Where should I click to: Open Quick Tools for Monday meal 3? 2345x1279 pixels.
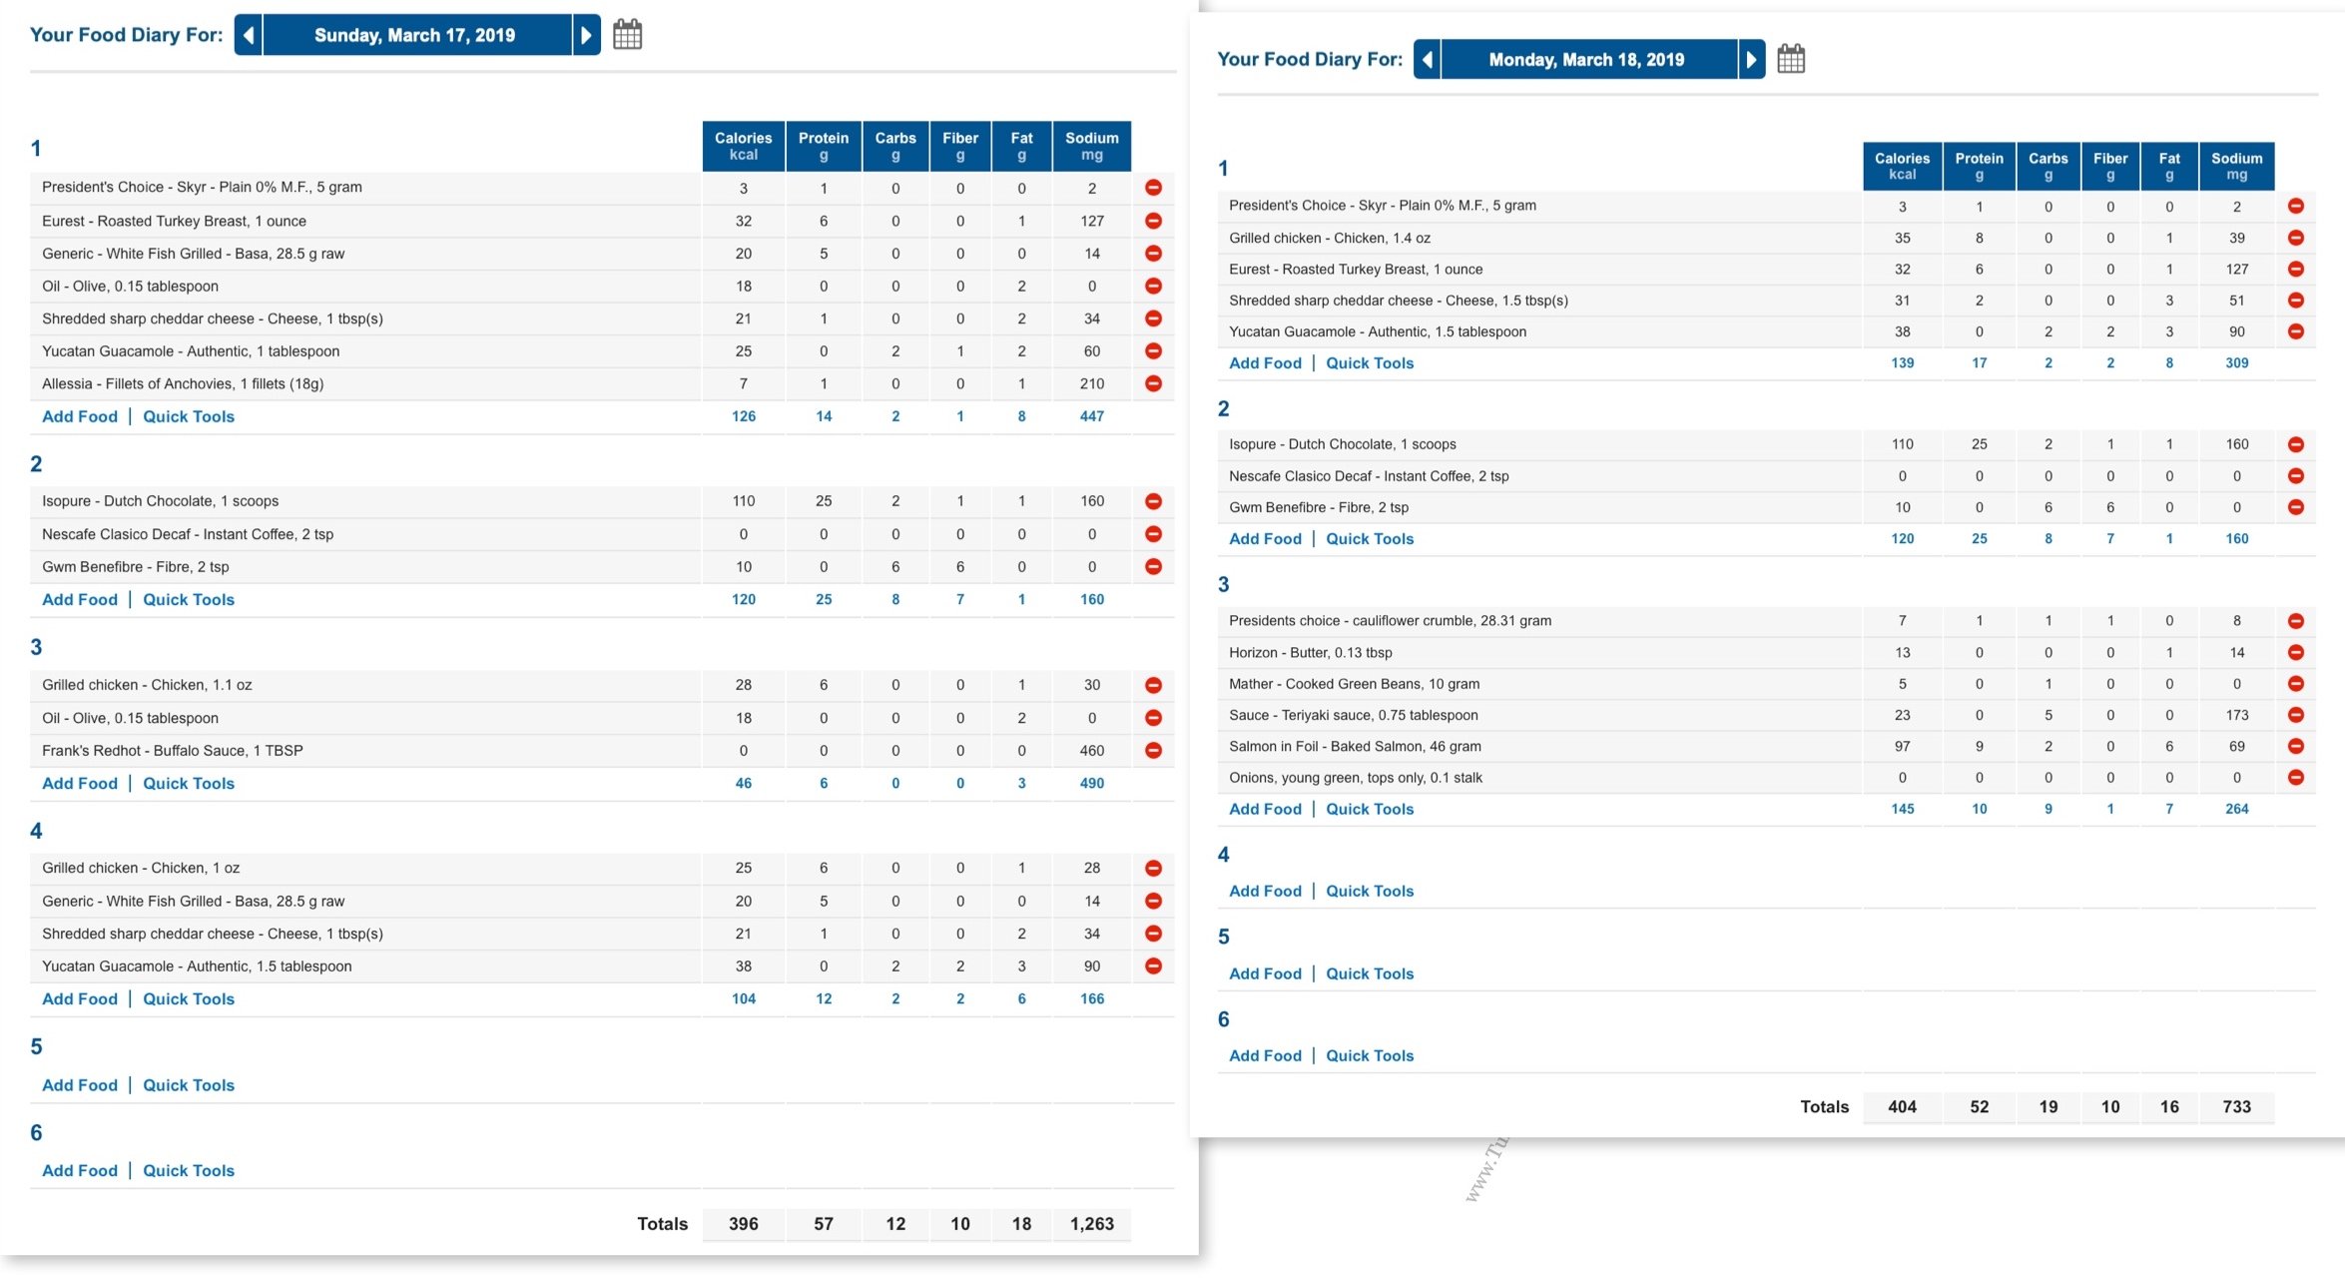tap(1370, 809)
